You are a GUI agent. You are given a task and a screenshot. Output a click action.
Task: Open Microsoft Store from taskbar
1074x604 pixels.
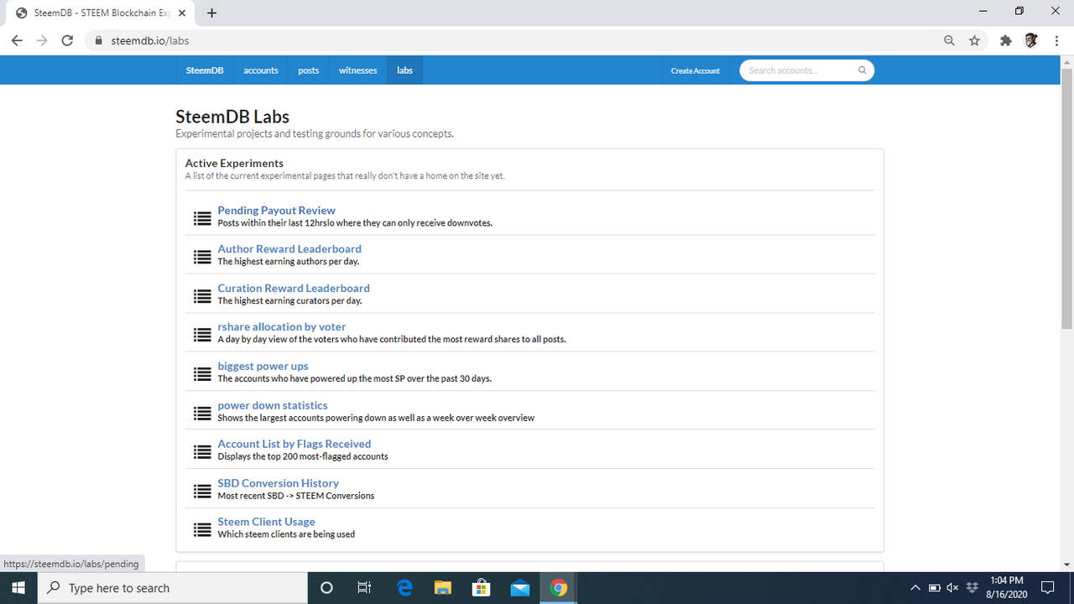point(482,588)
